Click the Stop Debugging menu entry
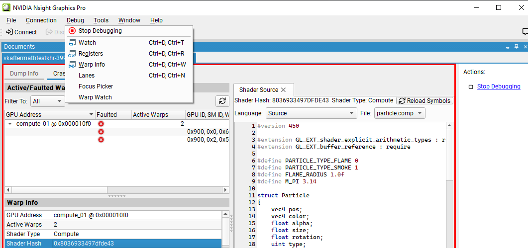The height and width of the screenshot is (248, 528). pos(129,31)
